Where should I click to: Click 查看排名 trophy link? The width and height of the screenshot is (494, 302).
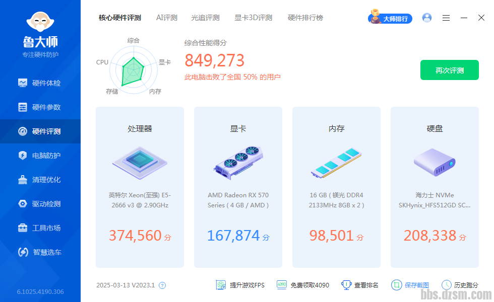(360, 285)
